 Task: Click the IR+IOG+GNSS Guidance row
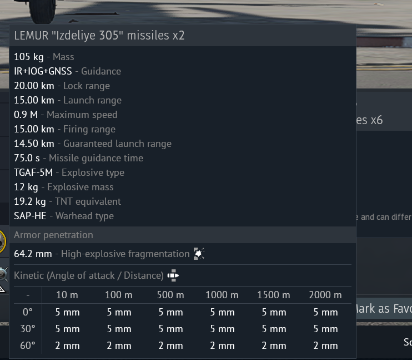[68, 71]
